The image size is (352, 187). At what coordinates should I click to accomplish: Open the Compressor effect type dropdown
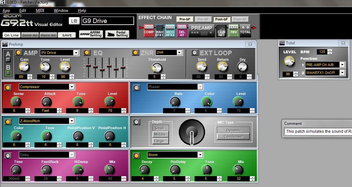[x=72, y=87]
